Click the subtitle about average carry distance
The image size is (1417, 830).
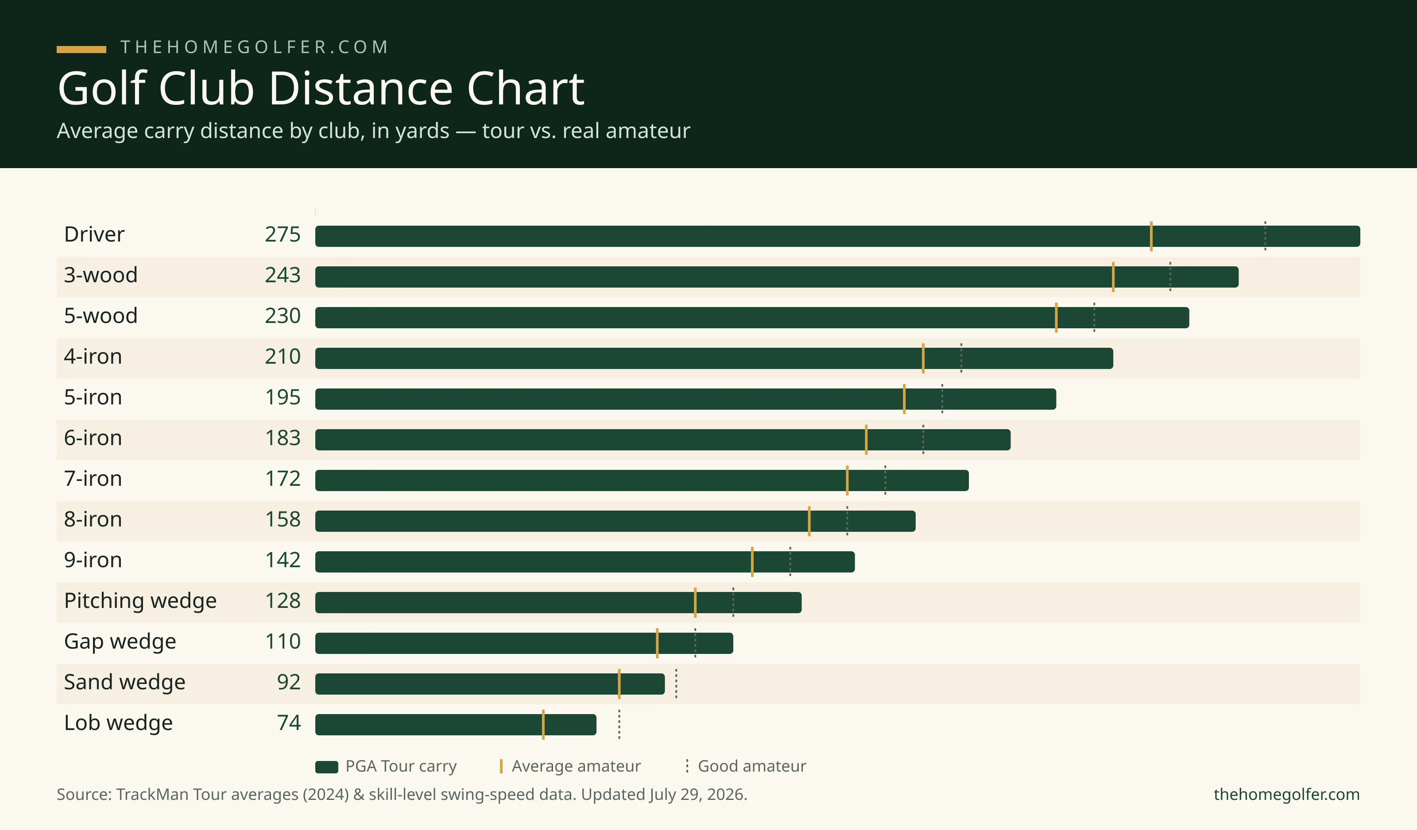373,131
